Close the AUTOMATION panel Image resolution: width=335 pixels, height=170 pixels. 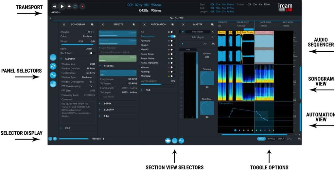tap(144, 25)
